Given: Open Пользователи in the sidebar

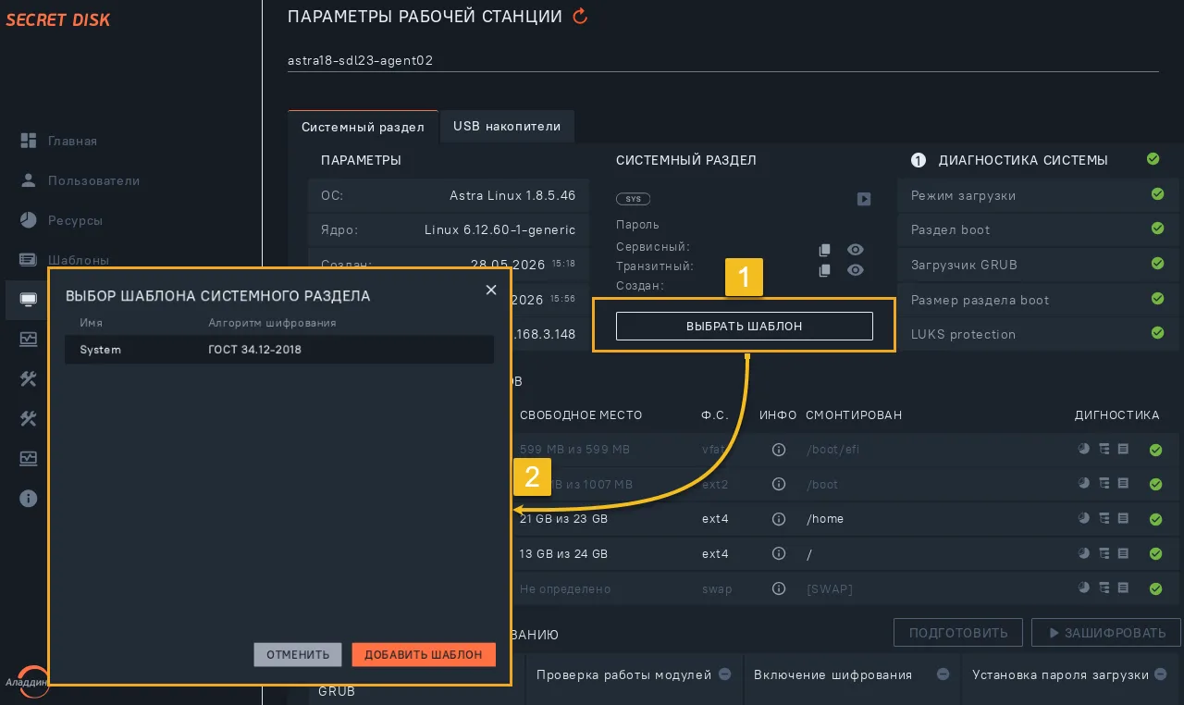Looking at the screenshot, I should [80, 180].
